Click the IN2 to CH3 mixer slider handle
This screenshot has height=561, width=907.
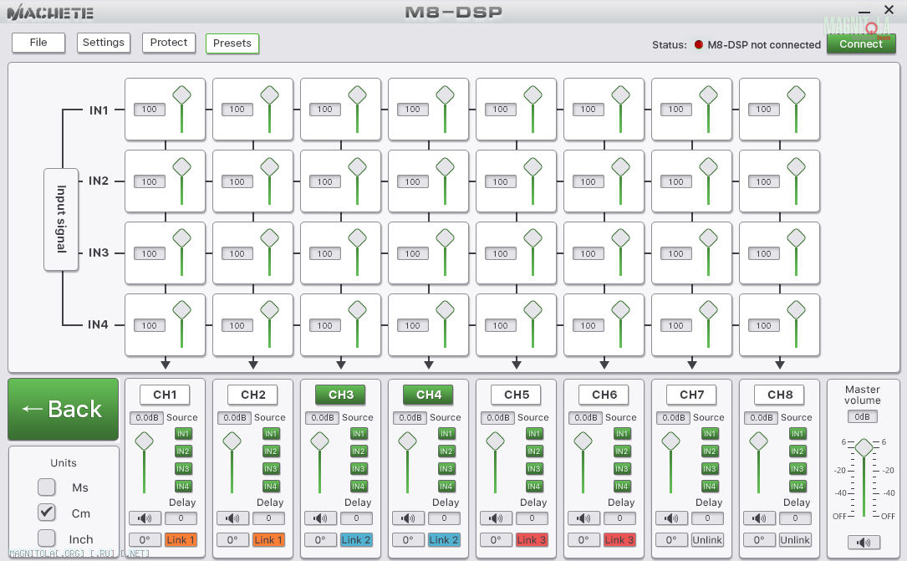[x=357, y=167]
